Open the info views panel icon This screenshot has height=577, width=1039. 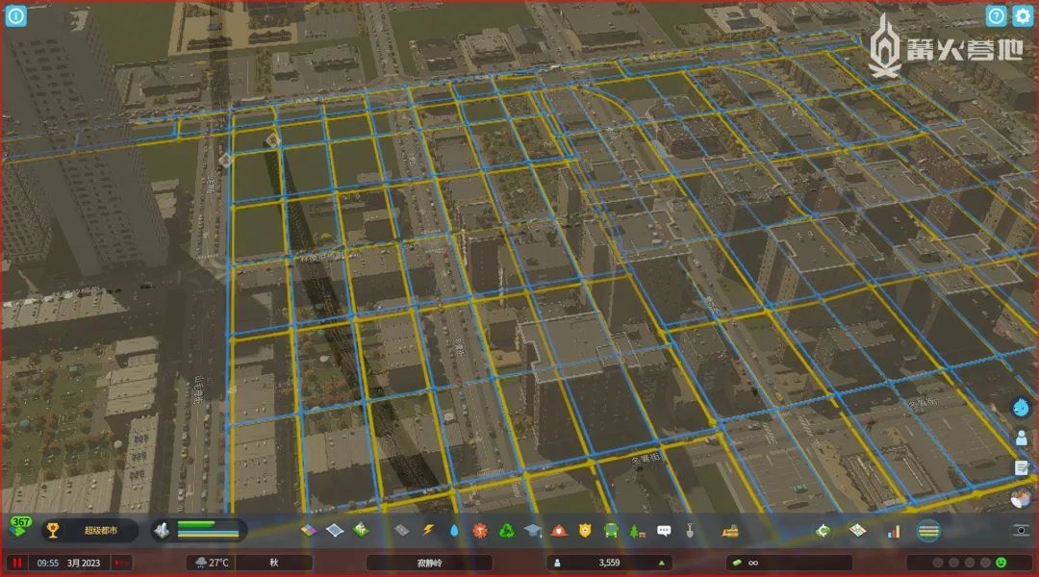(x=16, y=15)
